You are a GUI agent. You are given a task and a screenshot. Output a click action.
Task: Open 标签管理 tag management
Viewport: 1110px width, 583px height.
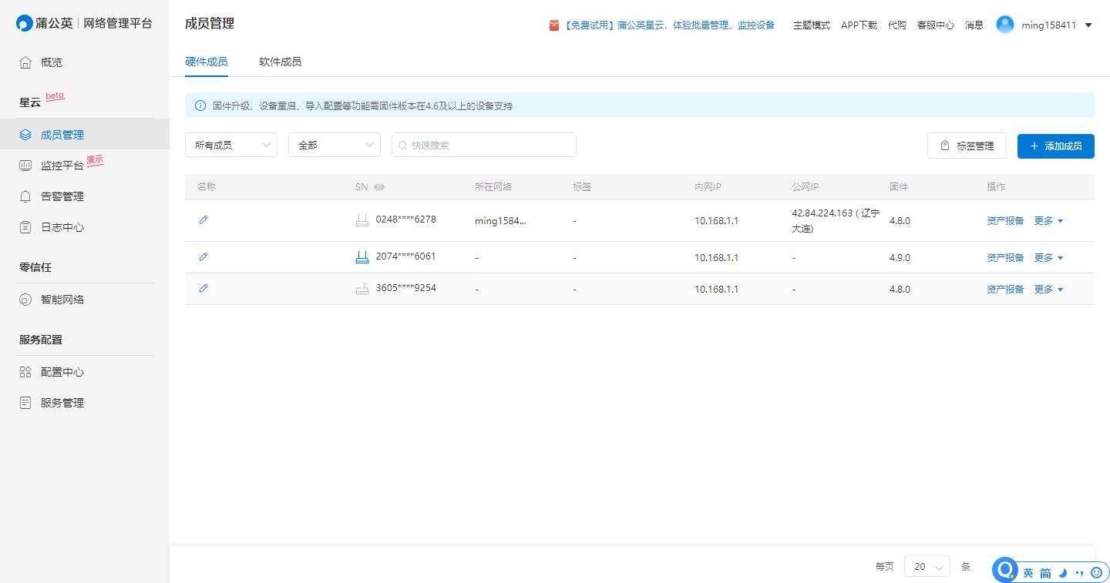point(967,146)
